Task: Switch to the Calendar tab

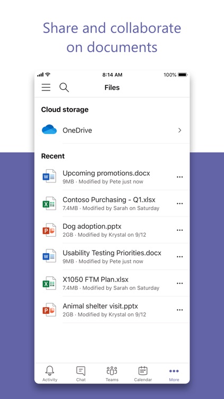Action: click(x=143, y=373)
